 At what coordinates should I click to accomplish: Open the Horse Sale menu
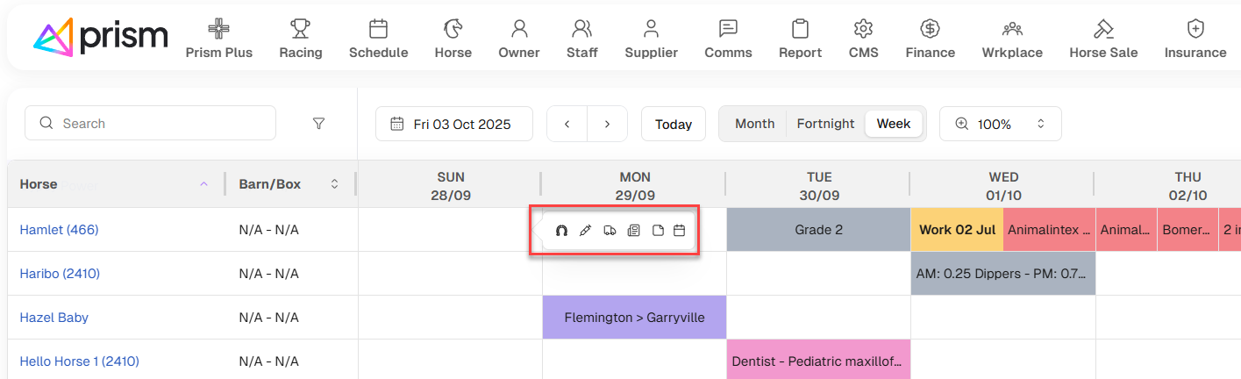pyautogui.click(x=1103, y=39)
